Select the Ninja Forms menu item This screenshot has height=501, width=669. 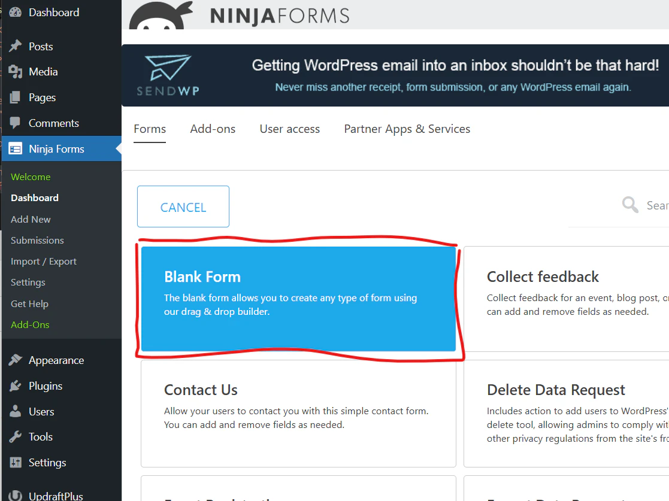(x=62, y=149)
